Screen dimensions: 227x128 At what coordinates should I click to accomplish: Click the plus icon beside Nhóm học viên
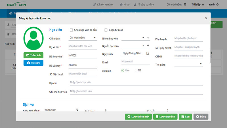(148, 38)
